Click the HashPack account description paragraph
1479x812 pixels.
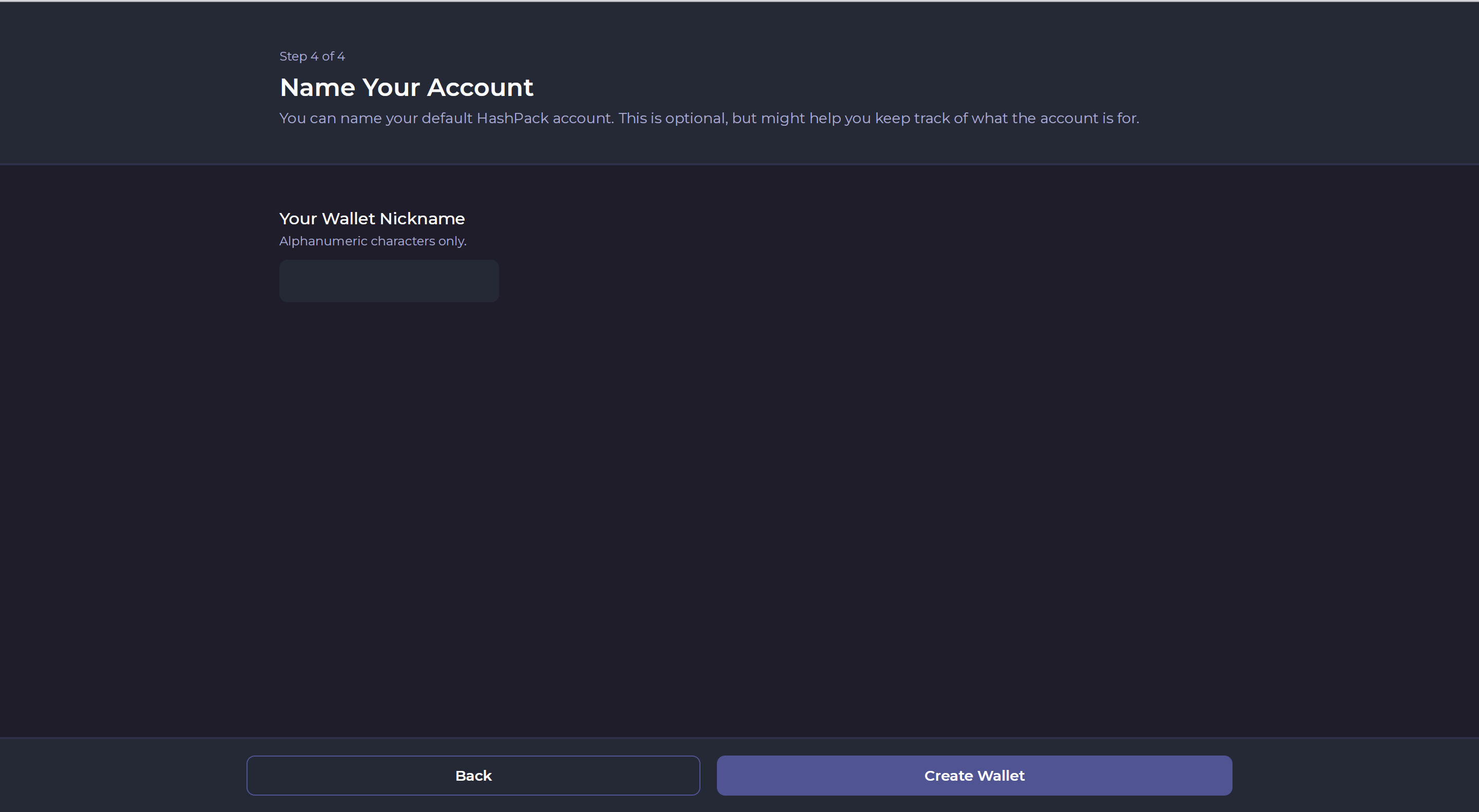click(x=709, y=118)
